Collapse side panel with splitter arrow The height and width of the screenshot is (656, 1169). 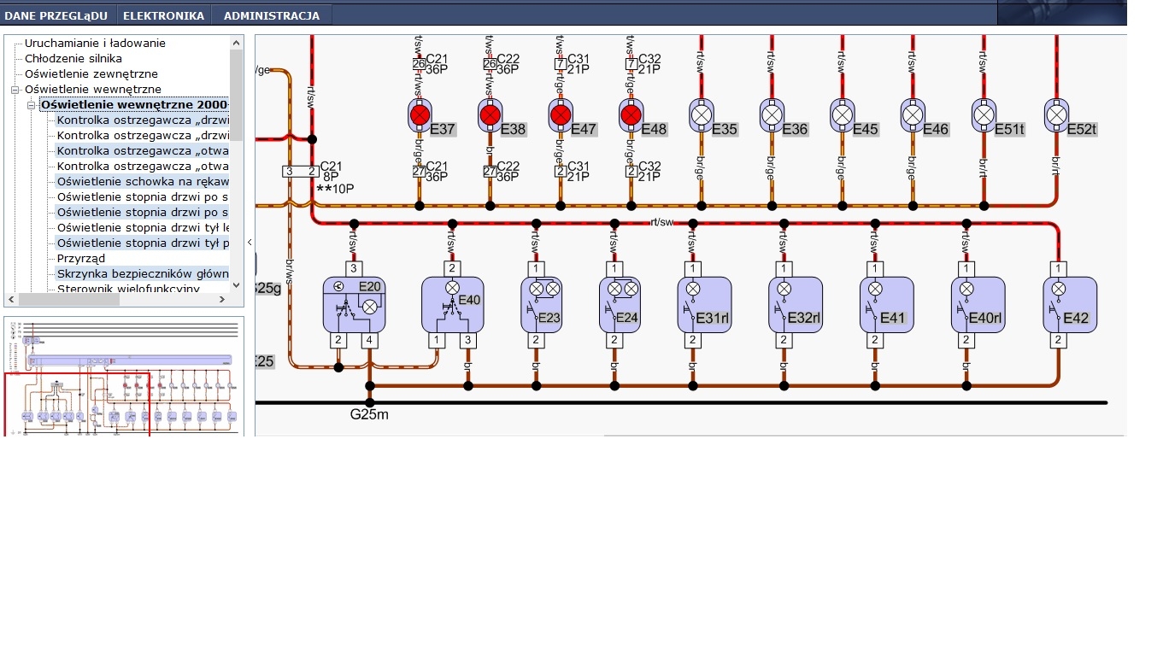coord(250,242)
